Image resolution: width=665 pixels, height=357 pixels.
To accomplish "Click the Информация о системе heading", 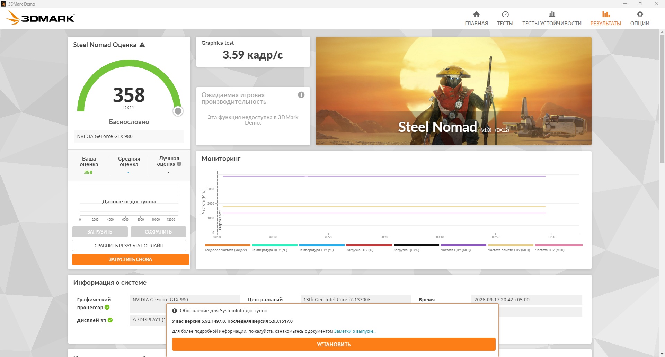I will coord(110,283).
